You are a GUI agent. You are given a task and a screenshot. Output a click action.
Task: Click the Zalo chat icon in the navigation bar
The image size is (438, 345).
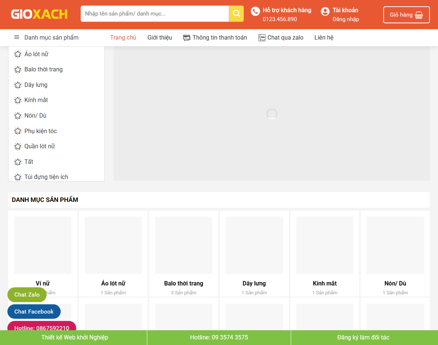click(x=262, y=37)
